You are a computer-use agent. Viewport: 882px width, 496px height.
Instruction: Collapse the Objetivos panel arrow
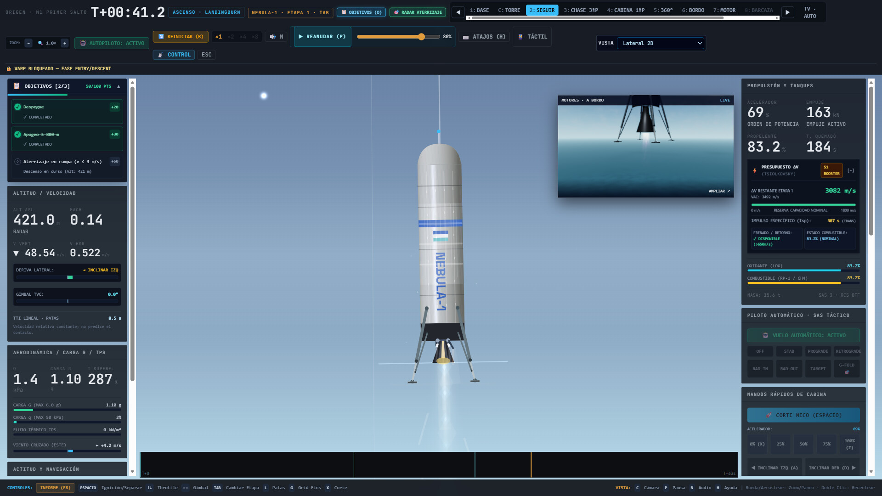[x=119, y=86]
